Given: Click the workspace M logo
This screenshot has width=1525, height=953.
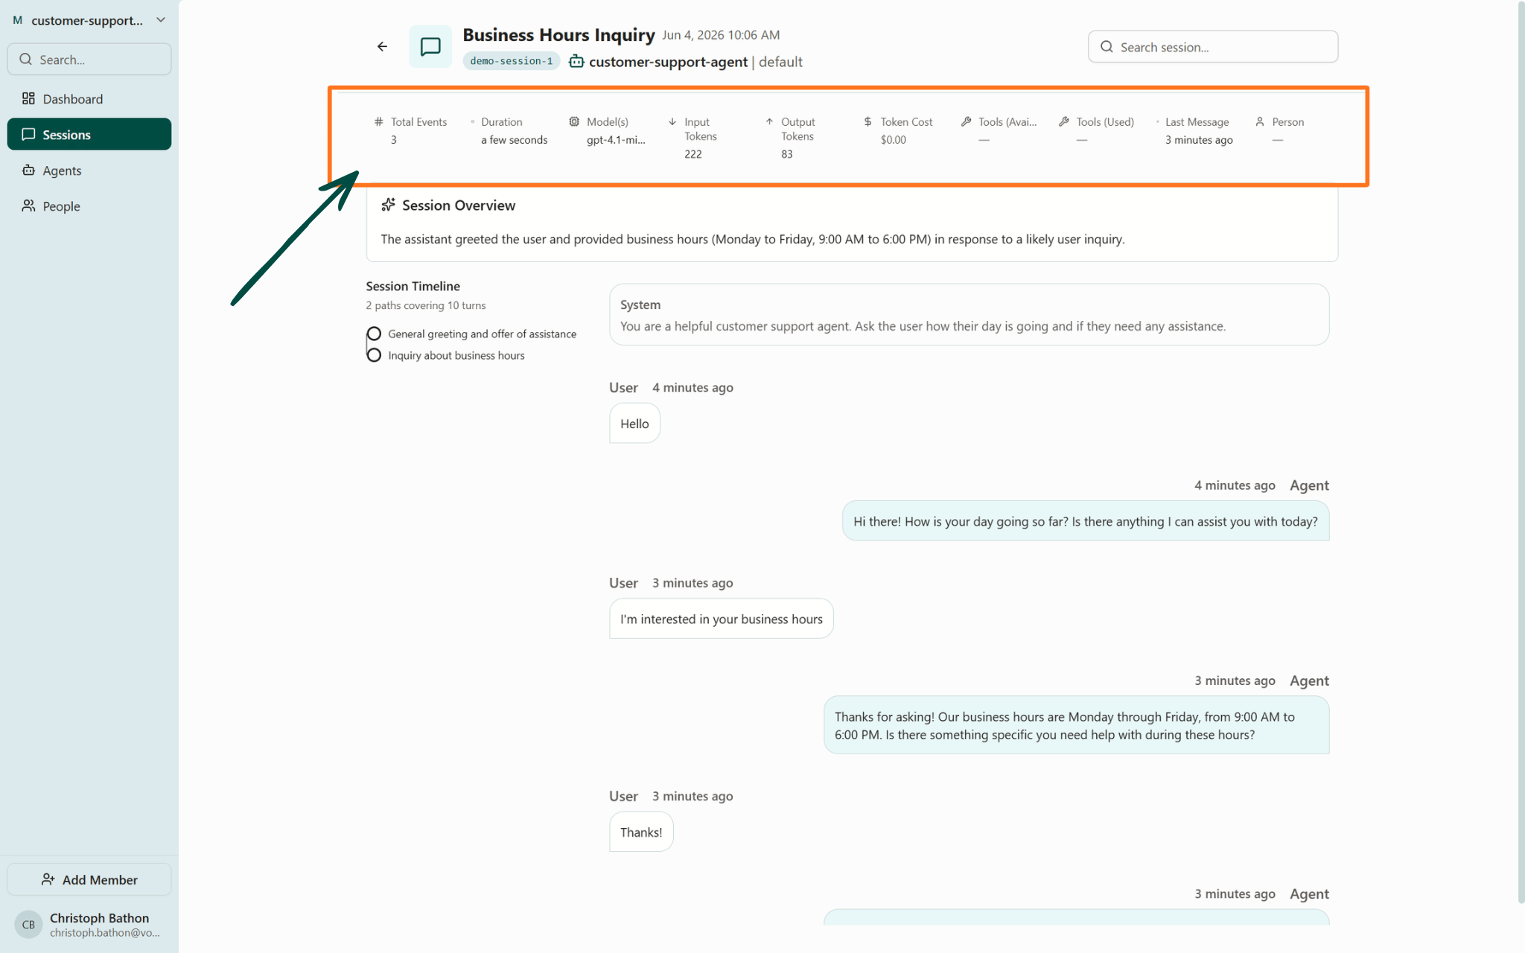Looking at the screenshot, I should pos(18,20).
